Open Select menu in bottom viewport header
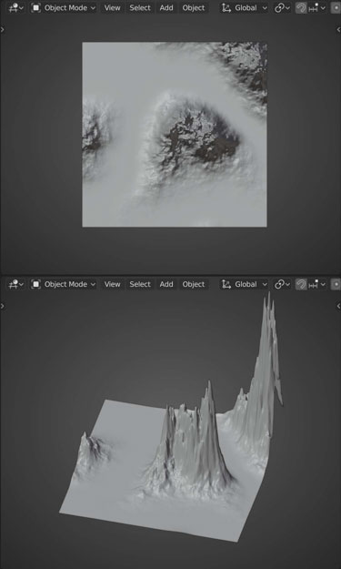The image size is (341, 569). click(x=140, y=284)
